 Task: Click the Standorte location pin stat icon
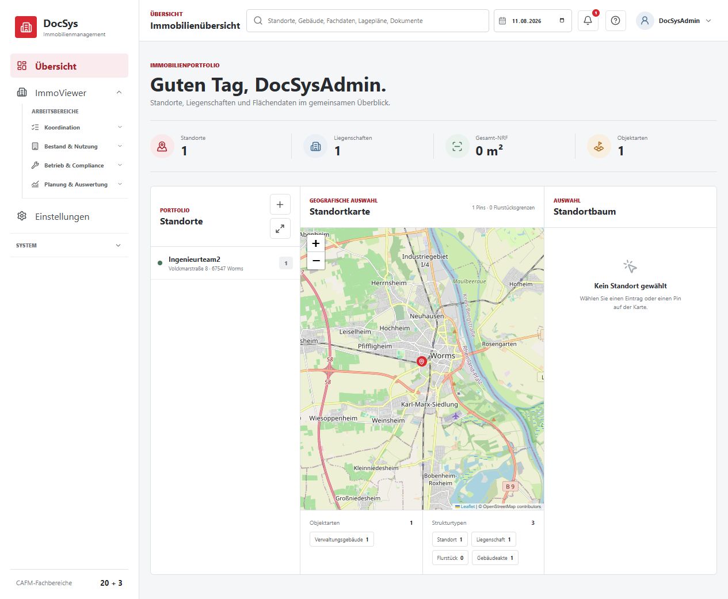click(x=162, y=146)
